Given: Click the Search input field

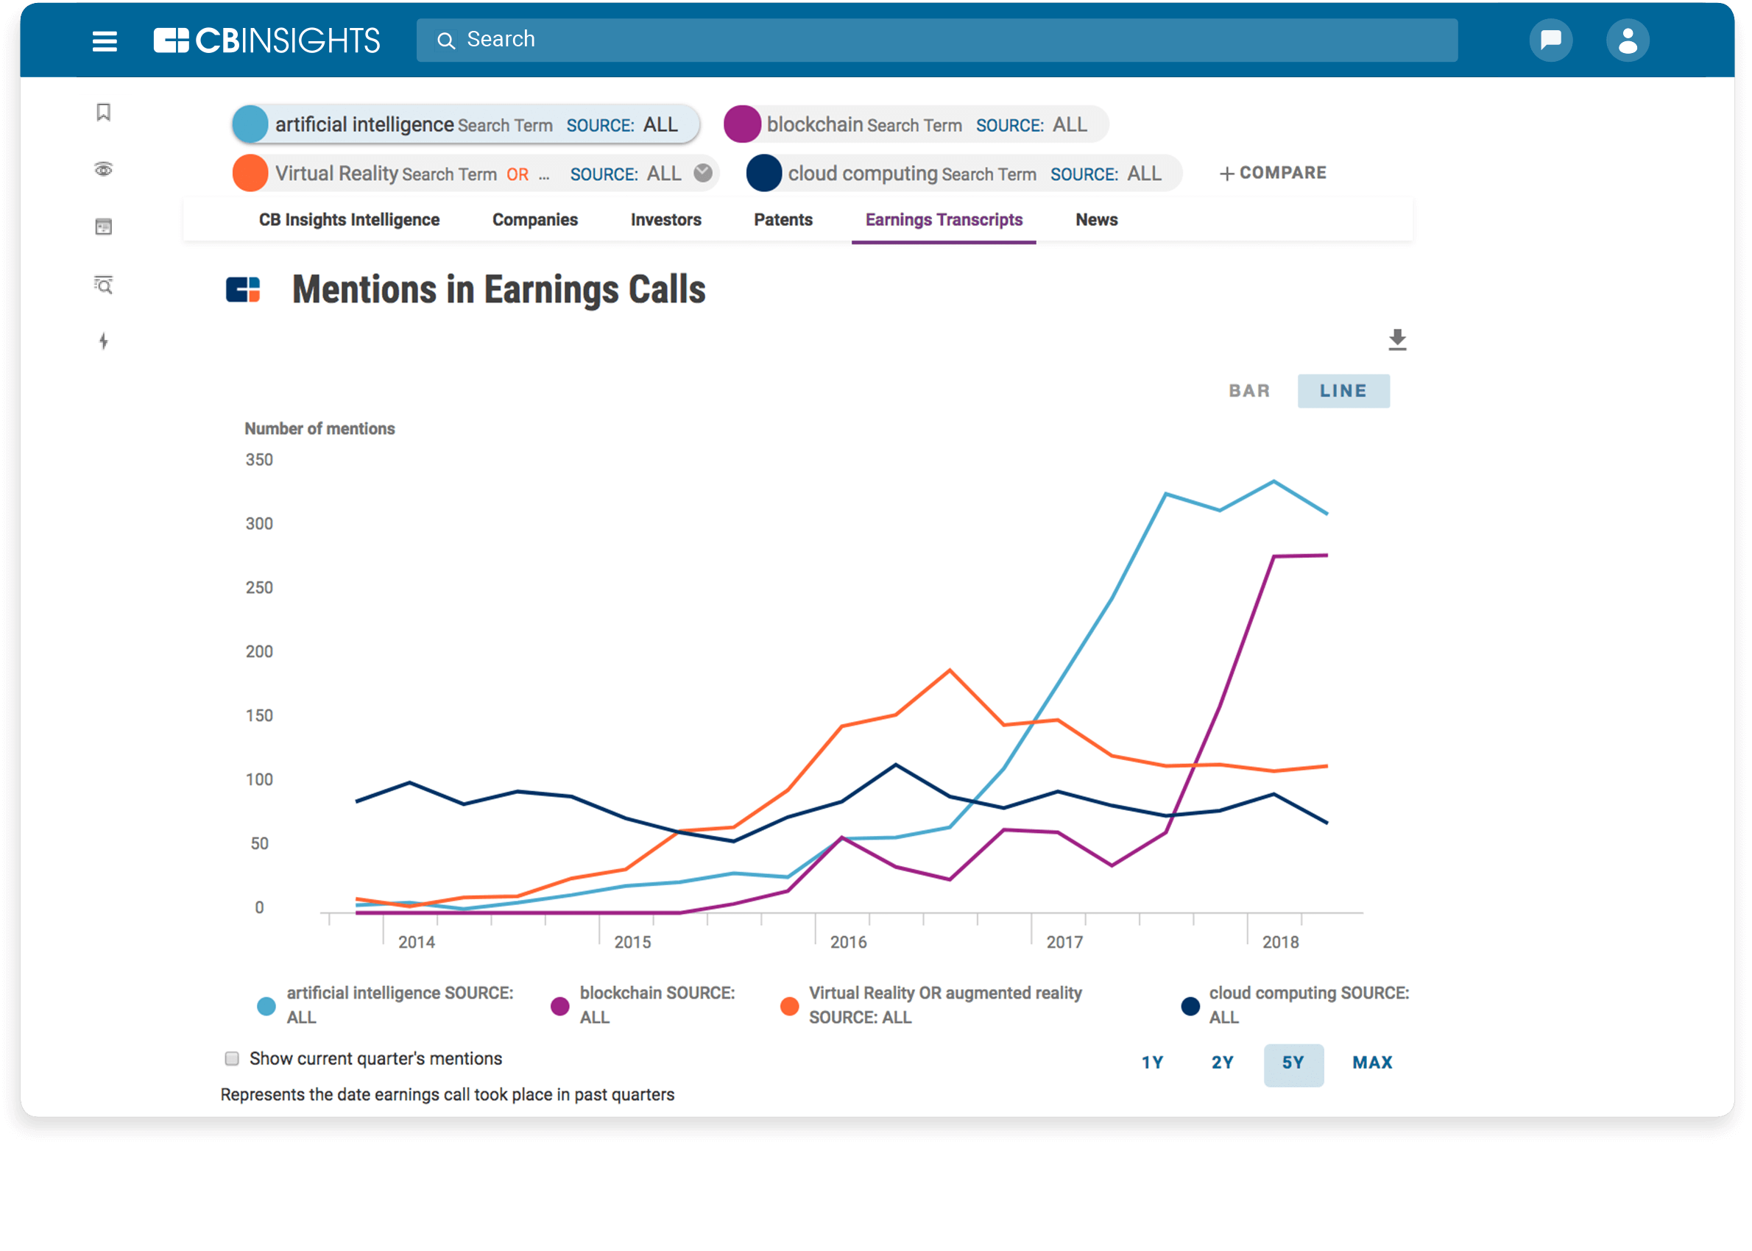Looking at the screenshot, I should pyautogui.click(x=936, y=40).
